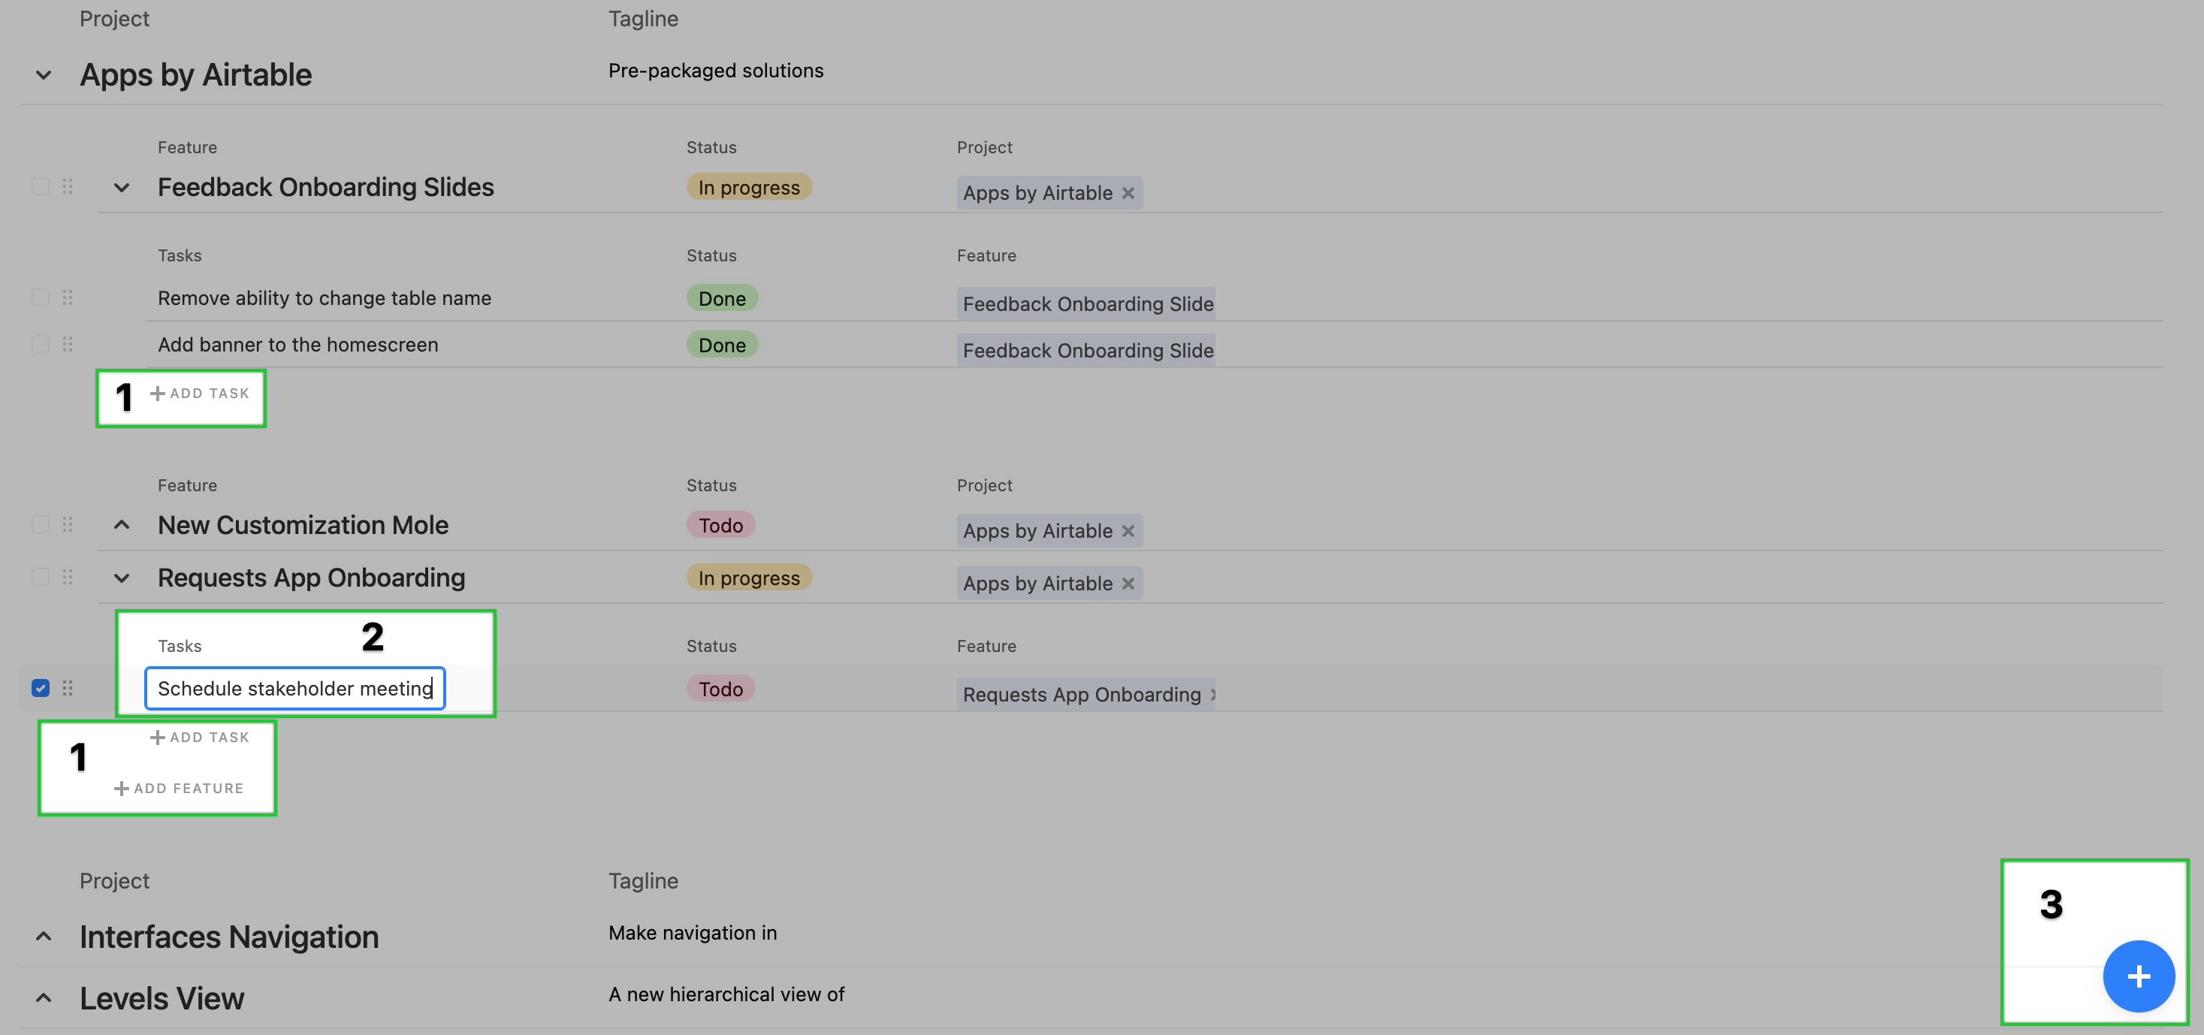Expand the Interfaces Navigation project
Viewport: 2204px width, 1035px height.
pos(44,937)
